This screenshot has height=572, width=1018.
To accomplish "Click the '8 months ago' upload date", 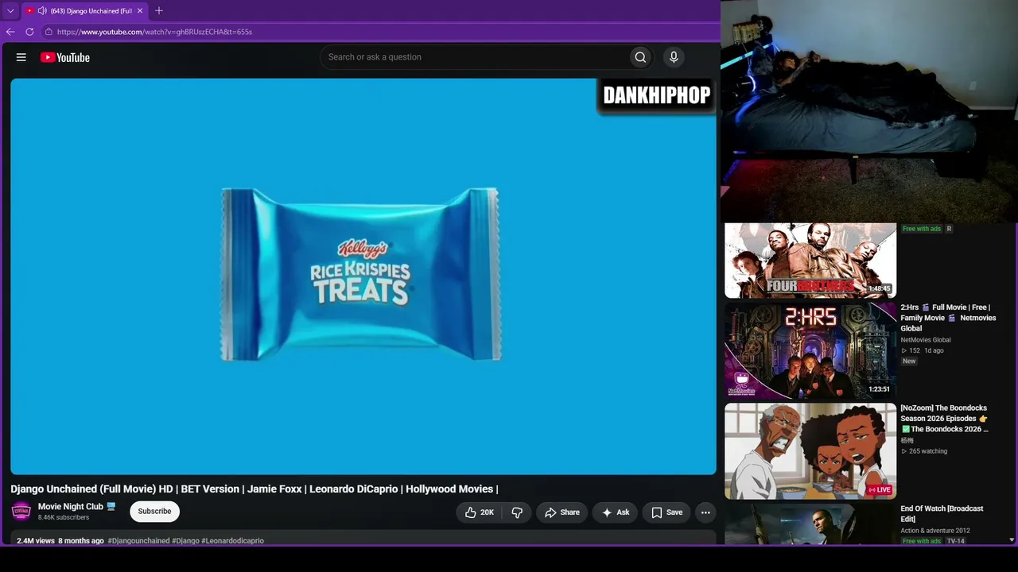I will pyautogui.click(x=81, y=541).
